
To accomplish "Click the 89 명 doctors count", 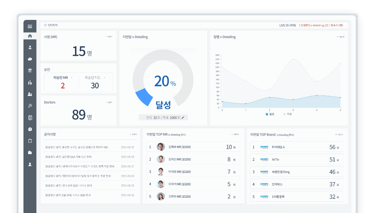I will coord(82,115).
